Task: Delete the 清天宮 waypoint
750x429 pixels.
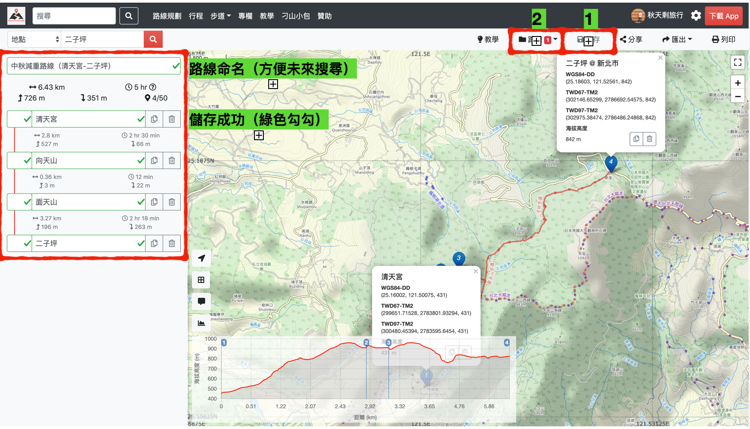Action: 172,119
